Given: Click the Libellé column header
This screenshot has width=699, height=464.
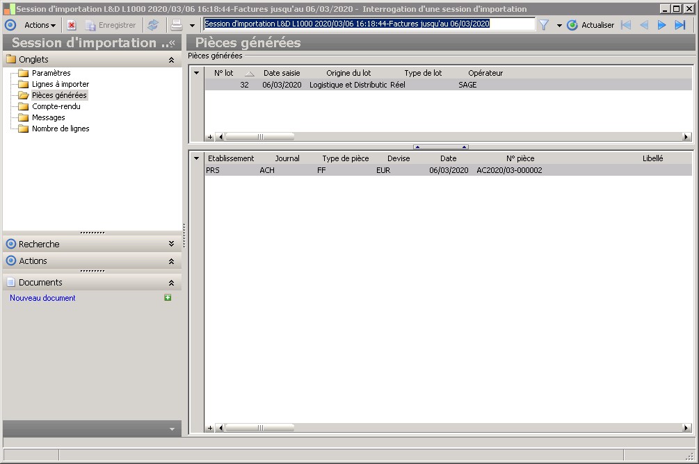Looking at the screenshot, I should (x=652, y=158).
